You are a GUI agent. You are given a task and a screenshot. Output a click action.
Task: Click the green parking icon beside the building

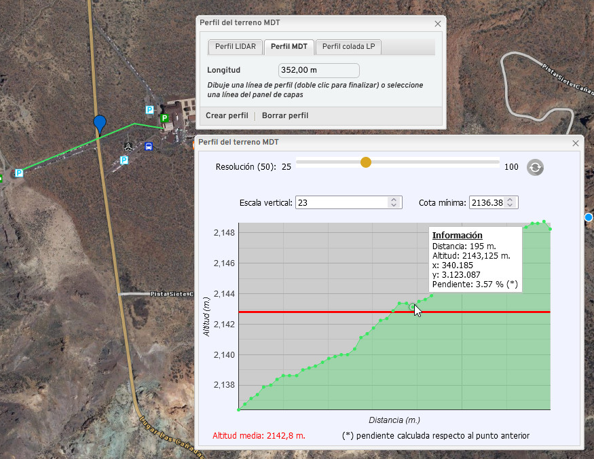point(164,118)
